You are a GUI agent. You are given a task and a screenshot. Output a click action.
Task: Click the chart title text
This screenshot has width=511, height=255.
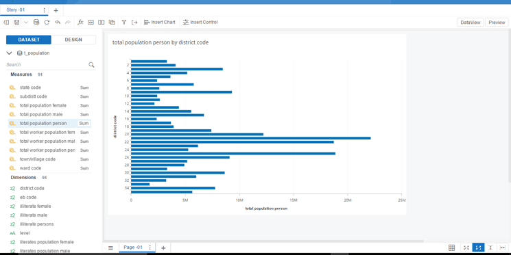(161, 42)
